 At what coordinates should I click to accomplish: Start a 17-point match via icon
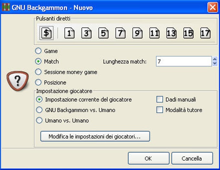pyautogui.click(x=205, y=33)
